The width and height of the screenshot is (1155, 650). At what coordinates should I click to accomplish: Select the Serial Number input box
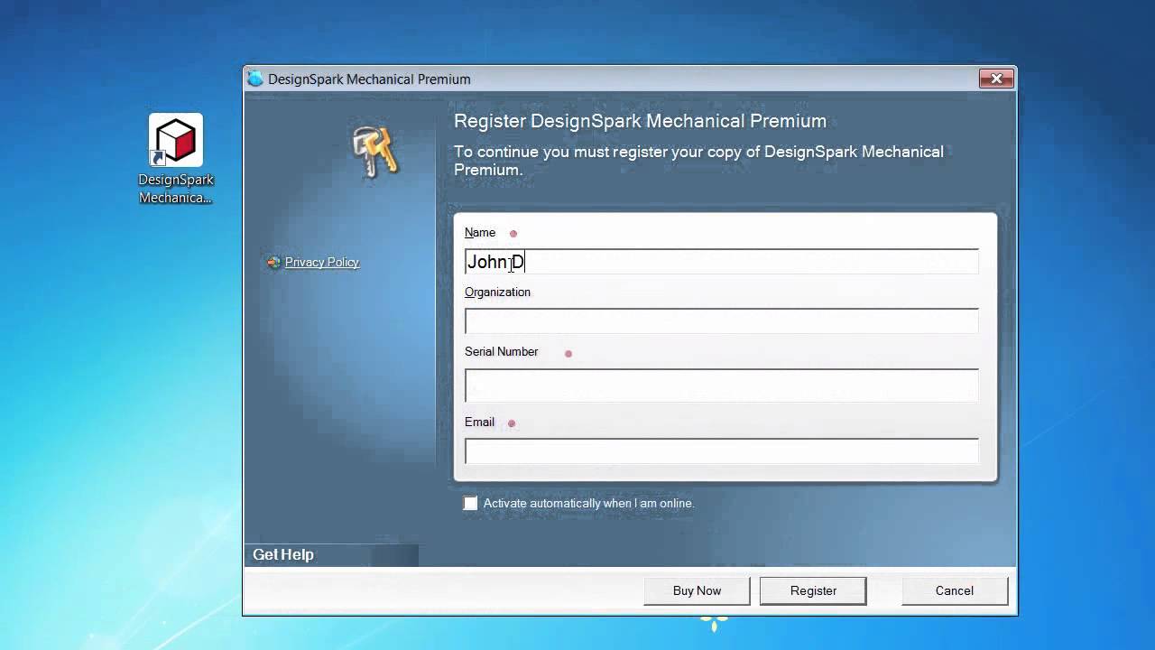(x=721, y=385)
